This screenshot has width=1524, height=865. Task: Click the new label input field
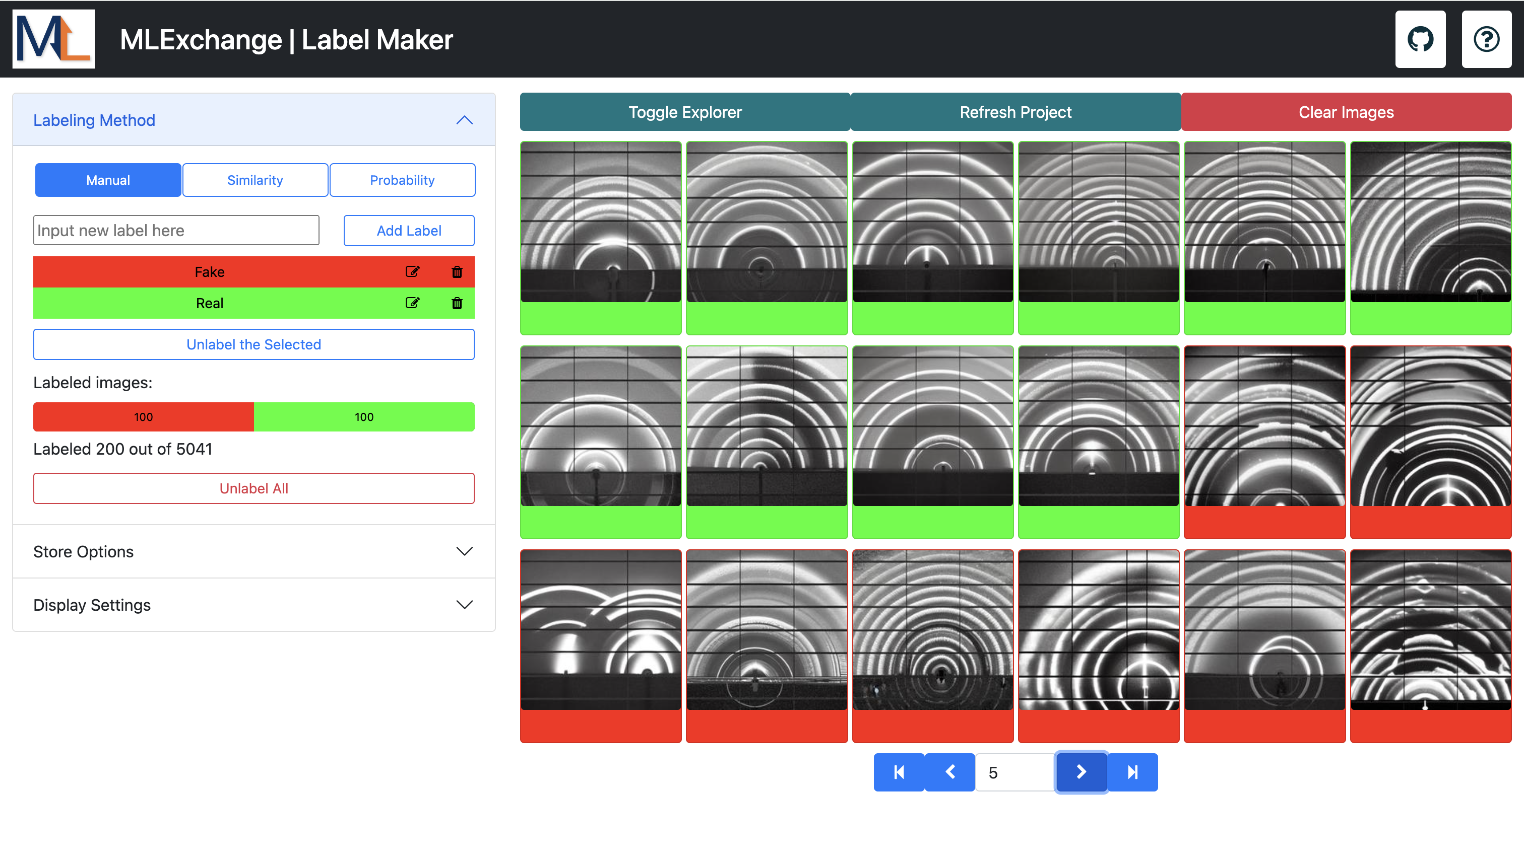[x=176, y=231]
